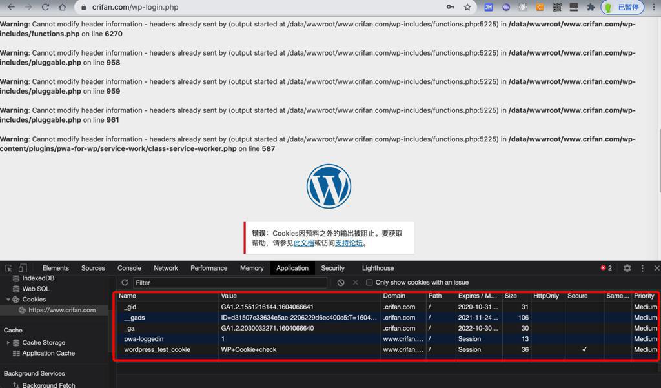Click the paused profile button 已暂停

622,7
